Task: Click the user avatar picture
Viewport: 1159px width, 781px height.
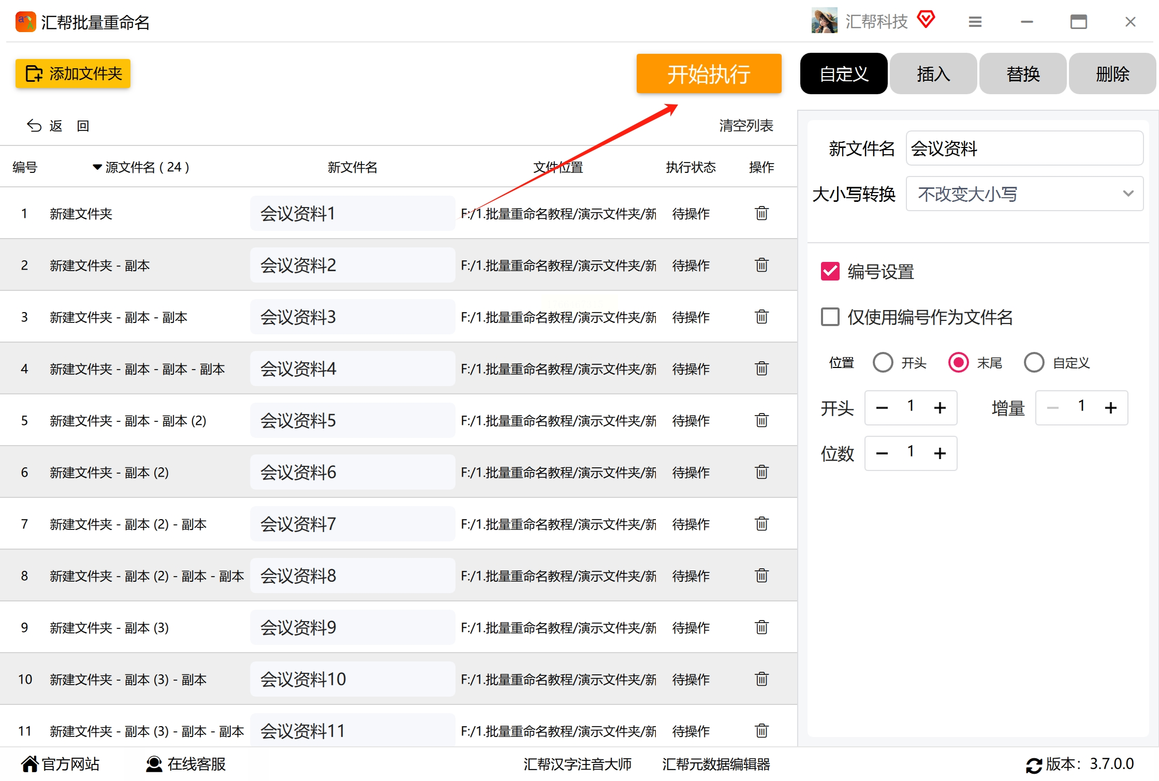Action: pyautogui.click(x=824, y=21)
